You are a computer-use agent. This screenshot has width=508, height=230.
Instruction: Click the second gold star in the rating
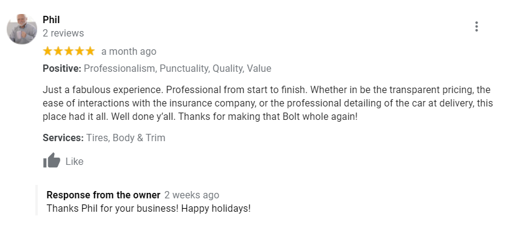(x=58, y=51)
